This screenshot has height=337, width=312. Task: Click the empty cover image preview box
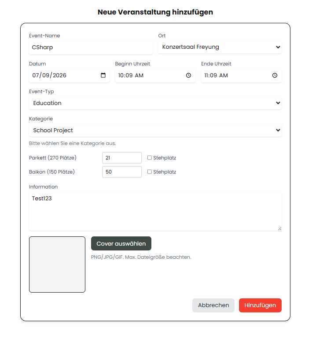(x=57, y=265)
